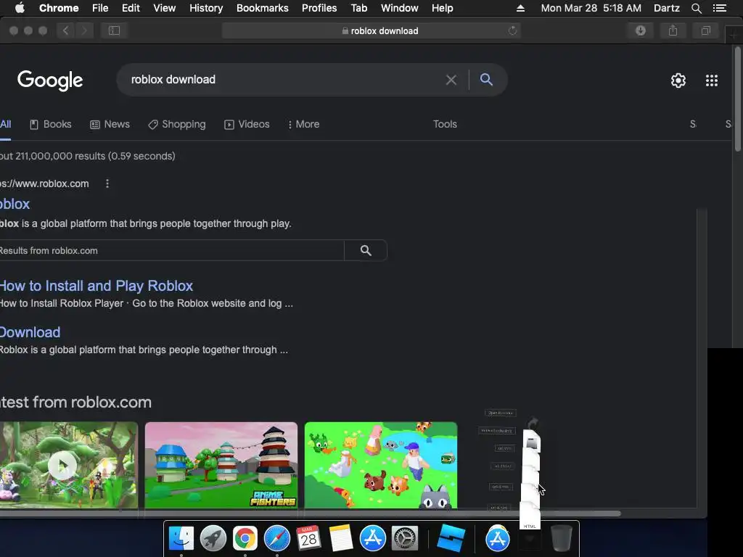Viewport: 743px width, 557px height.
Task: Switch to the Books results tab
Action: (51, 125)
